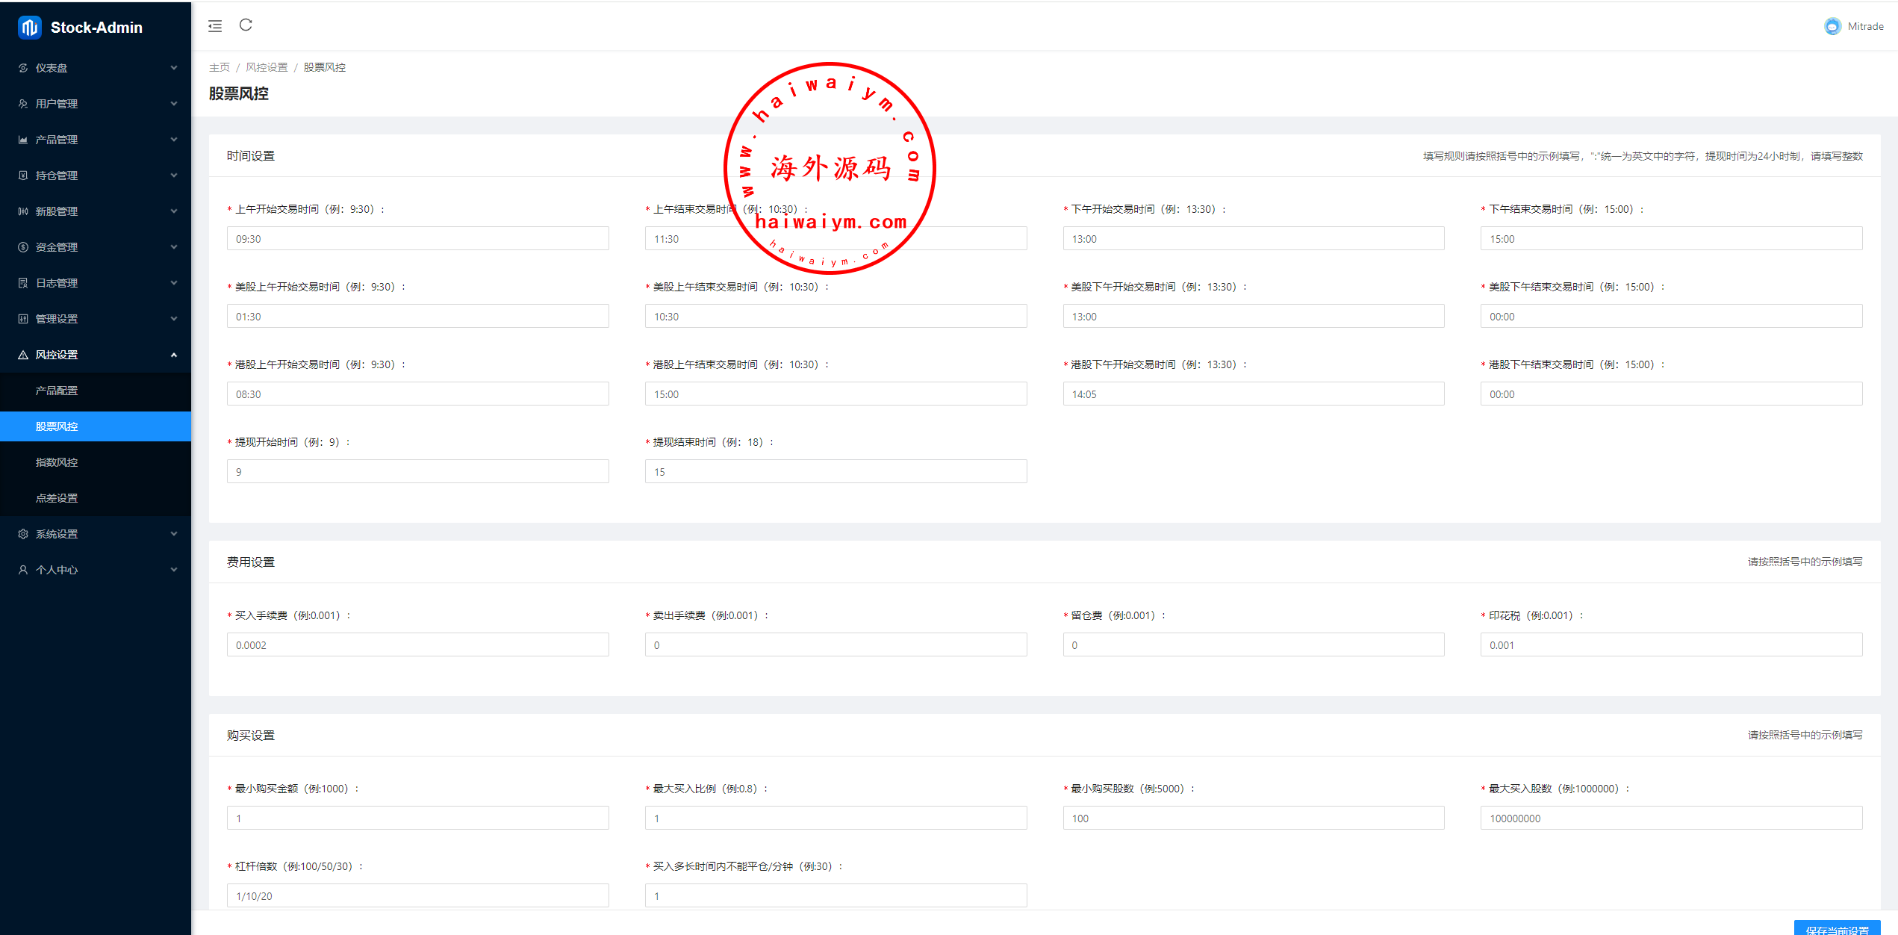1898x935 pixels.
Task: Click the 主页 breadcrumb link
Action: pyautogui.click(x=219, y=67)
